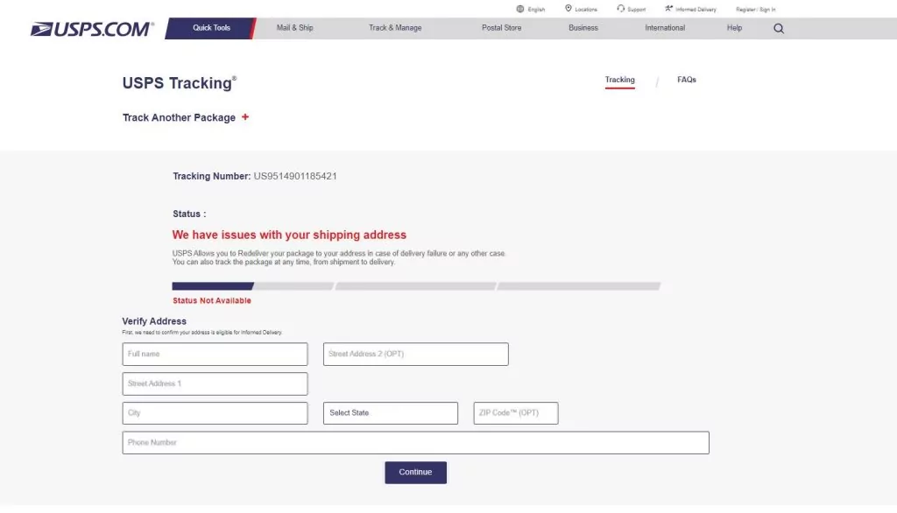Click the Informed Delivery icon
Viewport: 897px width, 513px height.
pyautogui.click(x=668, y=9)
